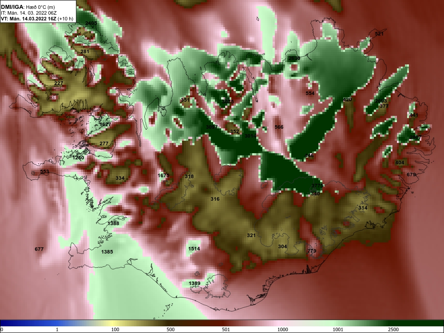Select the 404 value label
444x333 pixels.
tap(400, 163)
